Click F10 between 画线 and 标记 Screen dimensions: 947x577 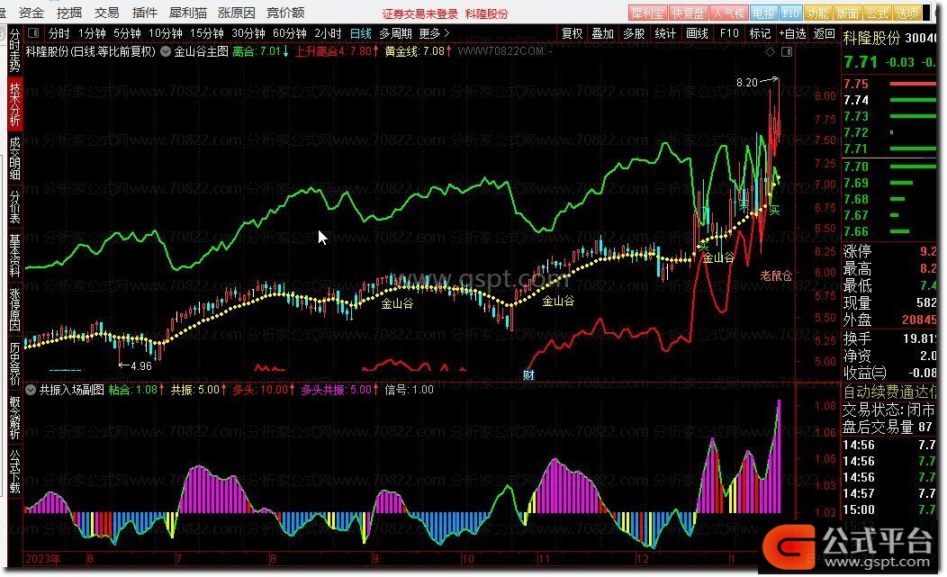[x=729, y=33]
